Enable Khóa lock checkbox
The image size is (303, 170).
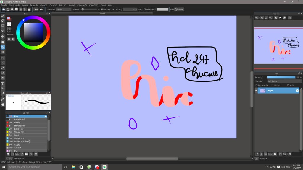pyautogui.click(x=288, y=85)
